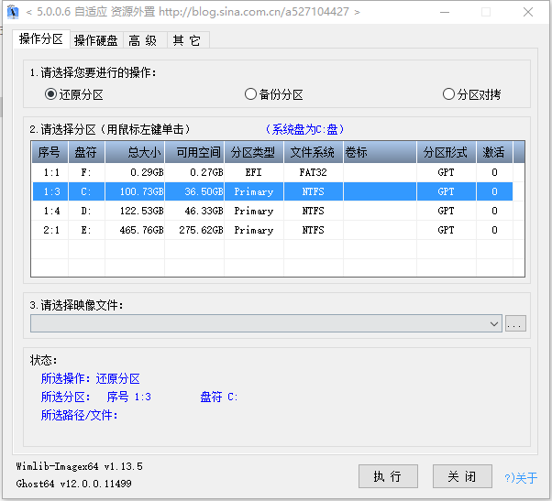
Task: Click the EFI partition type cell
Action: (254, 172)
